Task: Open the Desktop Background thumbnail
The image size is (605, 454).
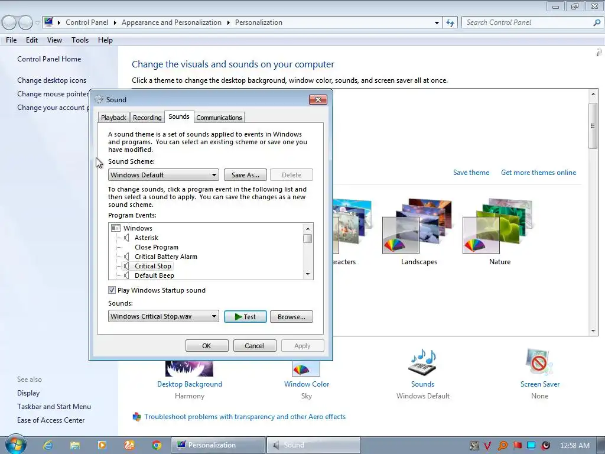Action: [x=189, y=369]
